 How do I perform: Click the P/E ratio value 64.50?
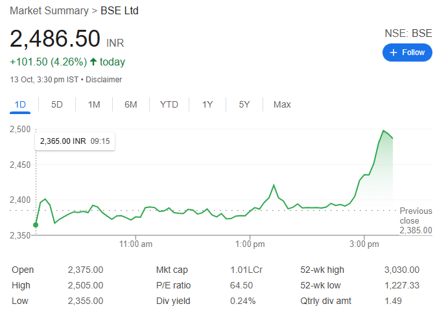pyautogui.click(x=241, y=286)
